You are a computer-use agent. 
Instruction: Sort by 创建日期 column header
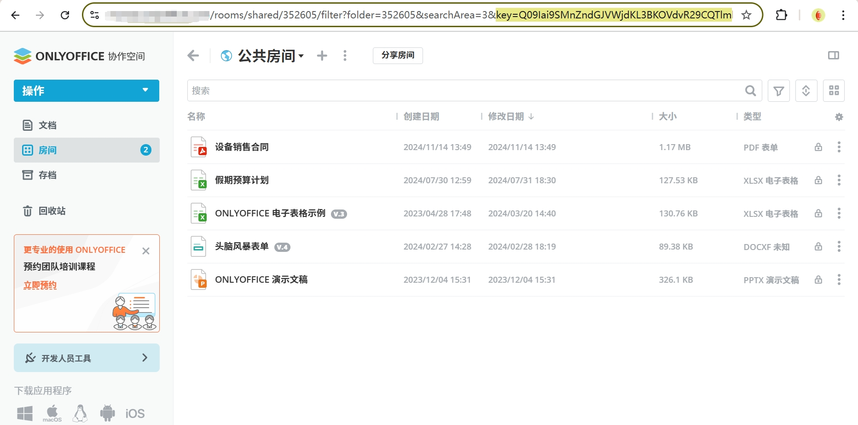click(x=421, y=116)
